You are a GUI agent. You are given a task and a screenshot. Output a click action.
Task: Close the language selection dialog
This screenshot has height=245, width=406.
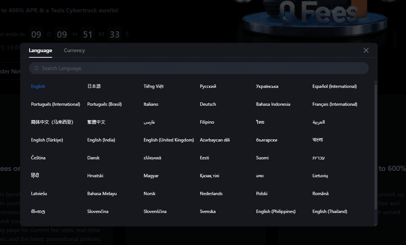pos(366,50)
